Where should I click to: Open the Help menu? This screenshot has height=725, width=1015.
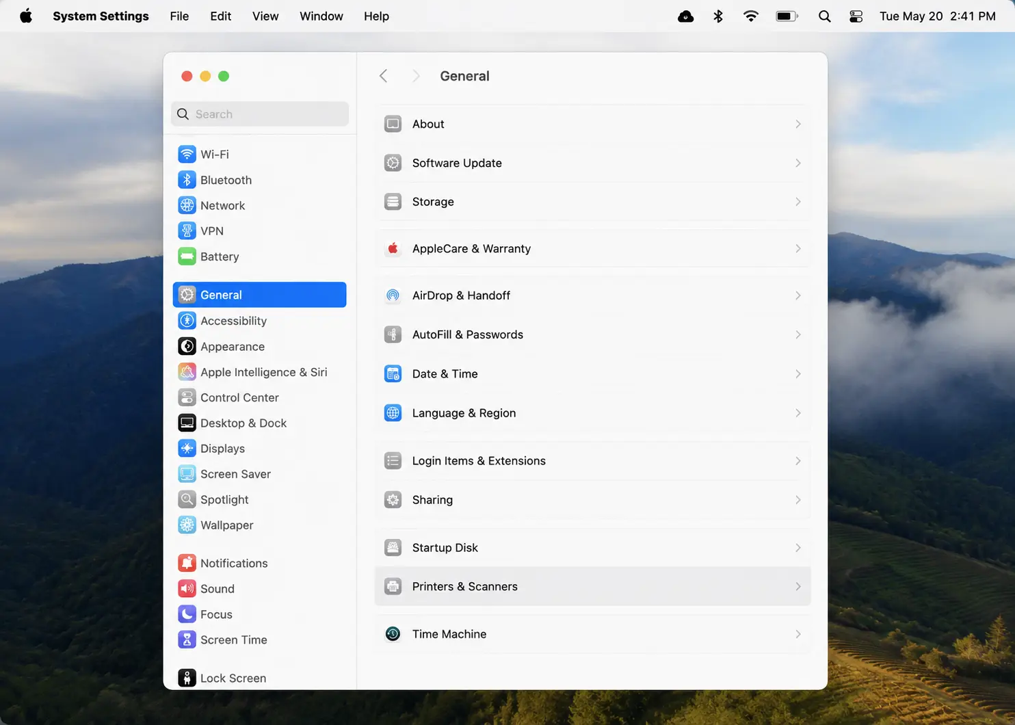pyautogui.click(x=376, y=16)
